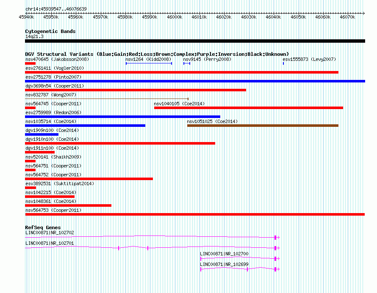Image resolution: width=377 pixels, height=293 pixels.
Task: Click the RefSeq Genes track heading
Action: [x=43, y=227]
